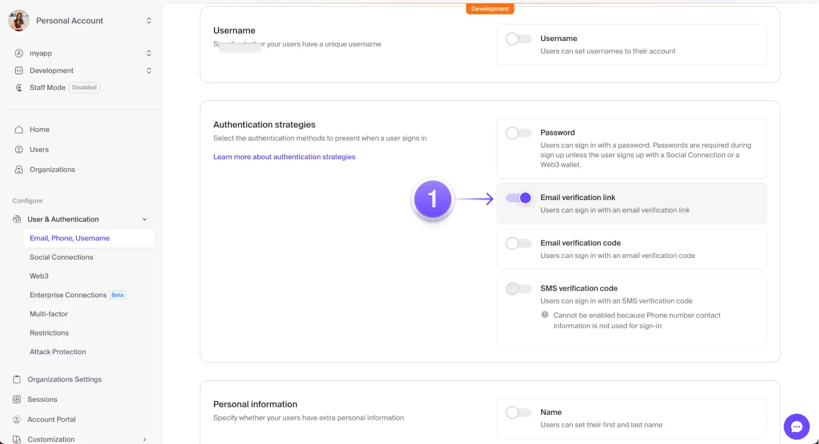Collapse the User & Authentication section
Viewport: 819px width, 444px height.
coord(145,219)
